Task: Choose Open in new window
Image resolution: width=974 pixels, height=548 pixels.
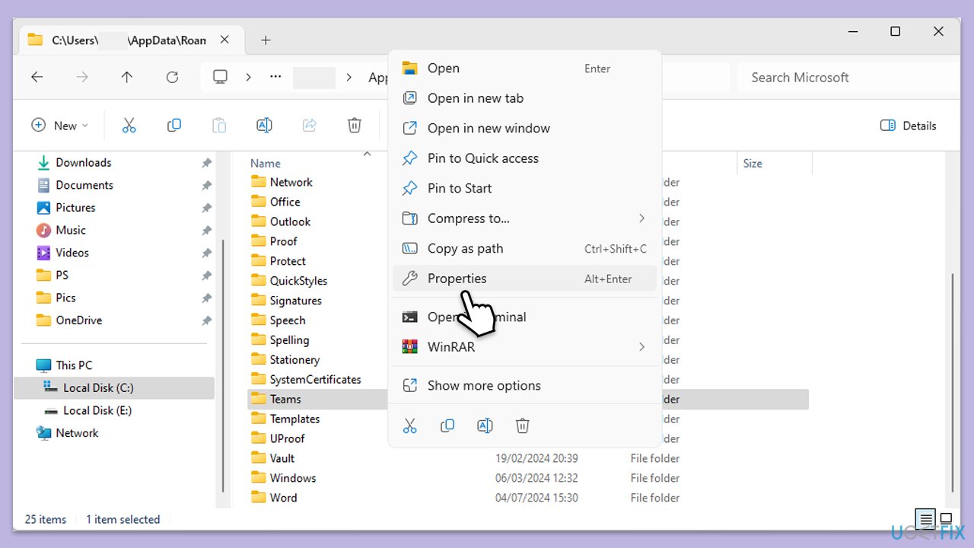Action: [x=524, y=129]
